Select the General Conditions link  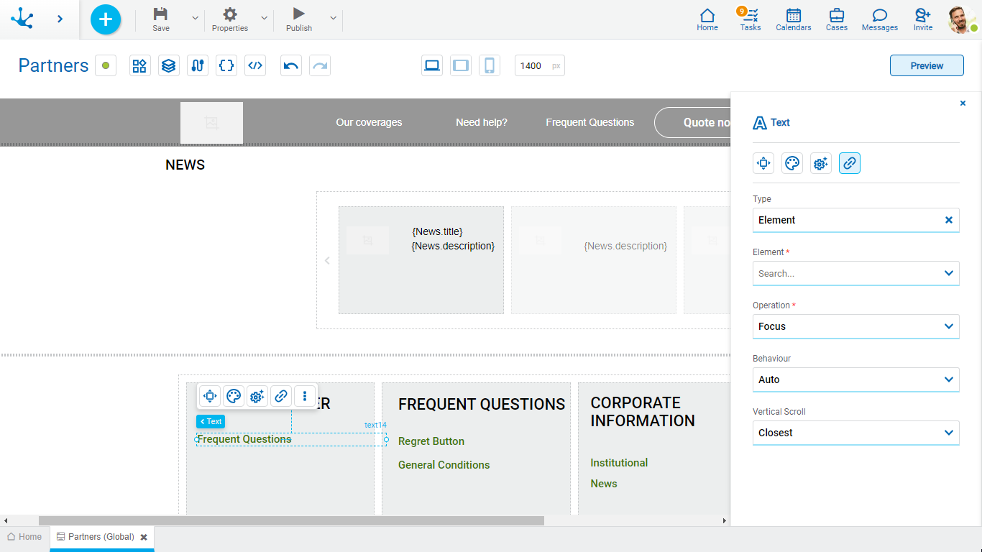(444, 465)
